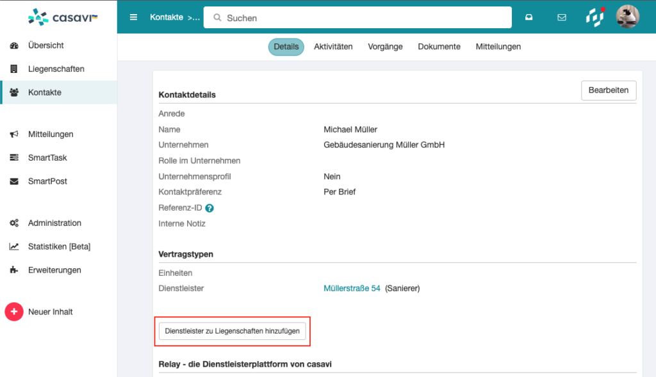656x377 pixels.
Task: Show Referenz-ID help tooltip icon
Action: tap(209, 208)
